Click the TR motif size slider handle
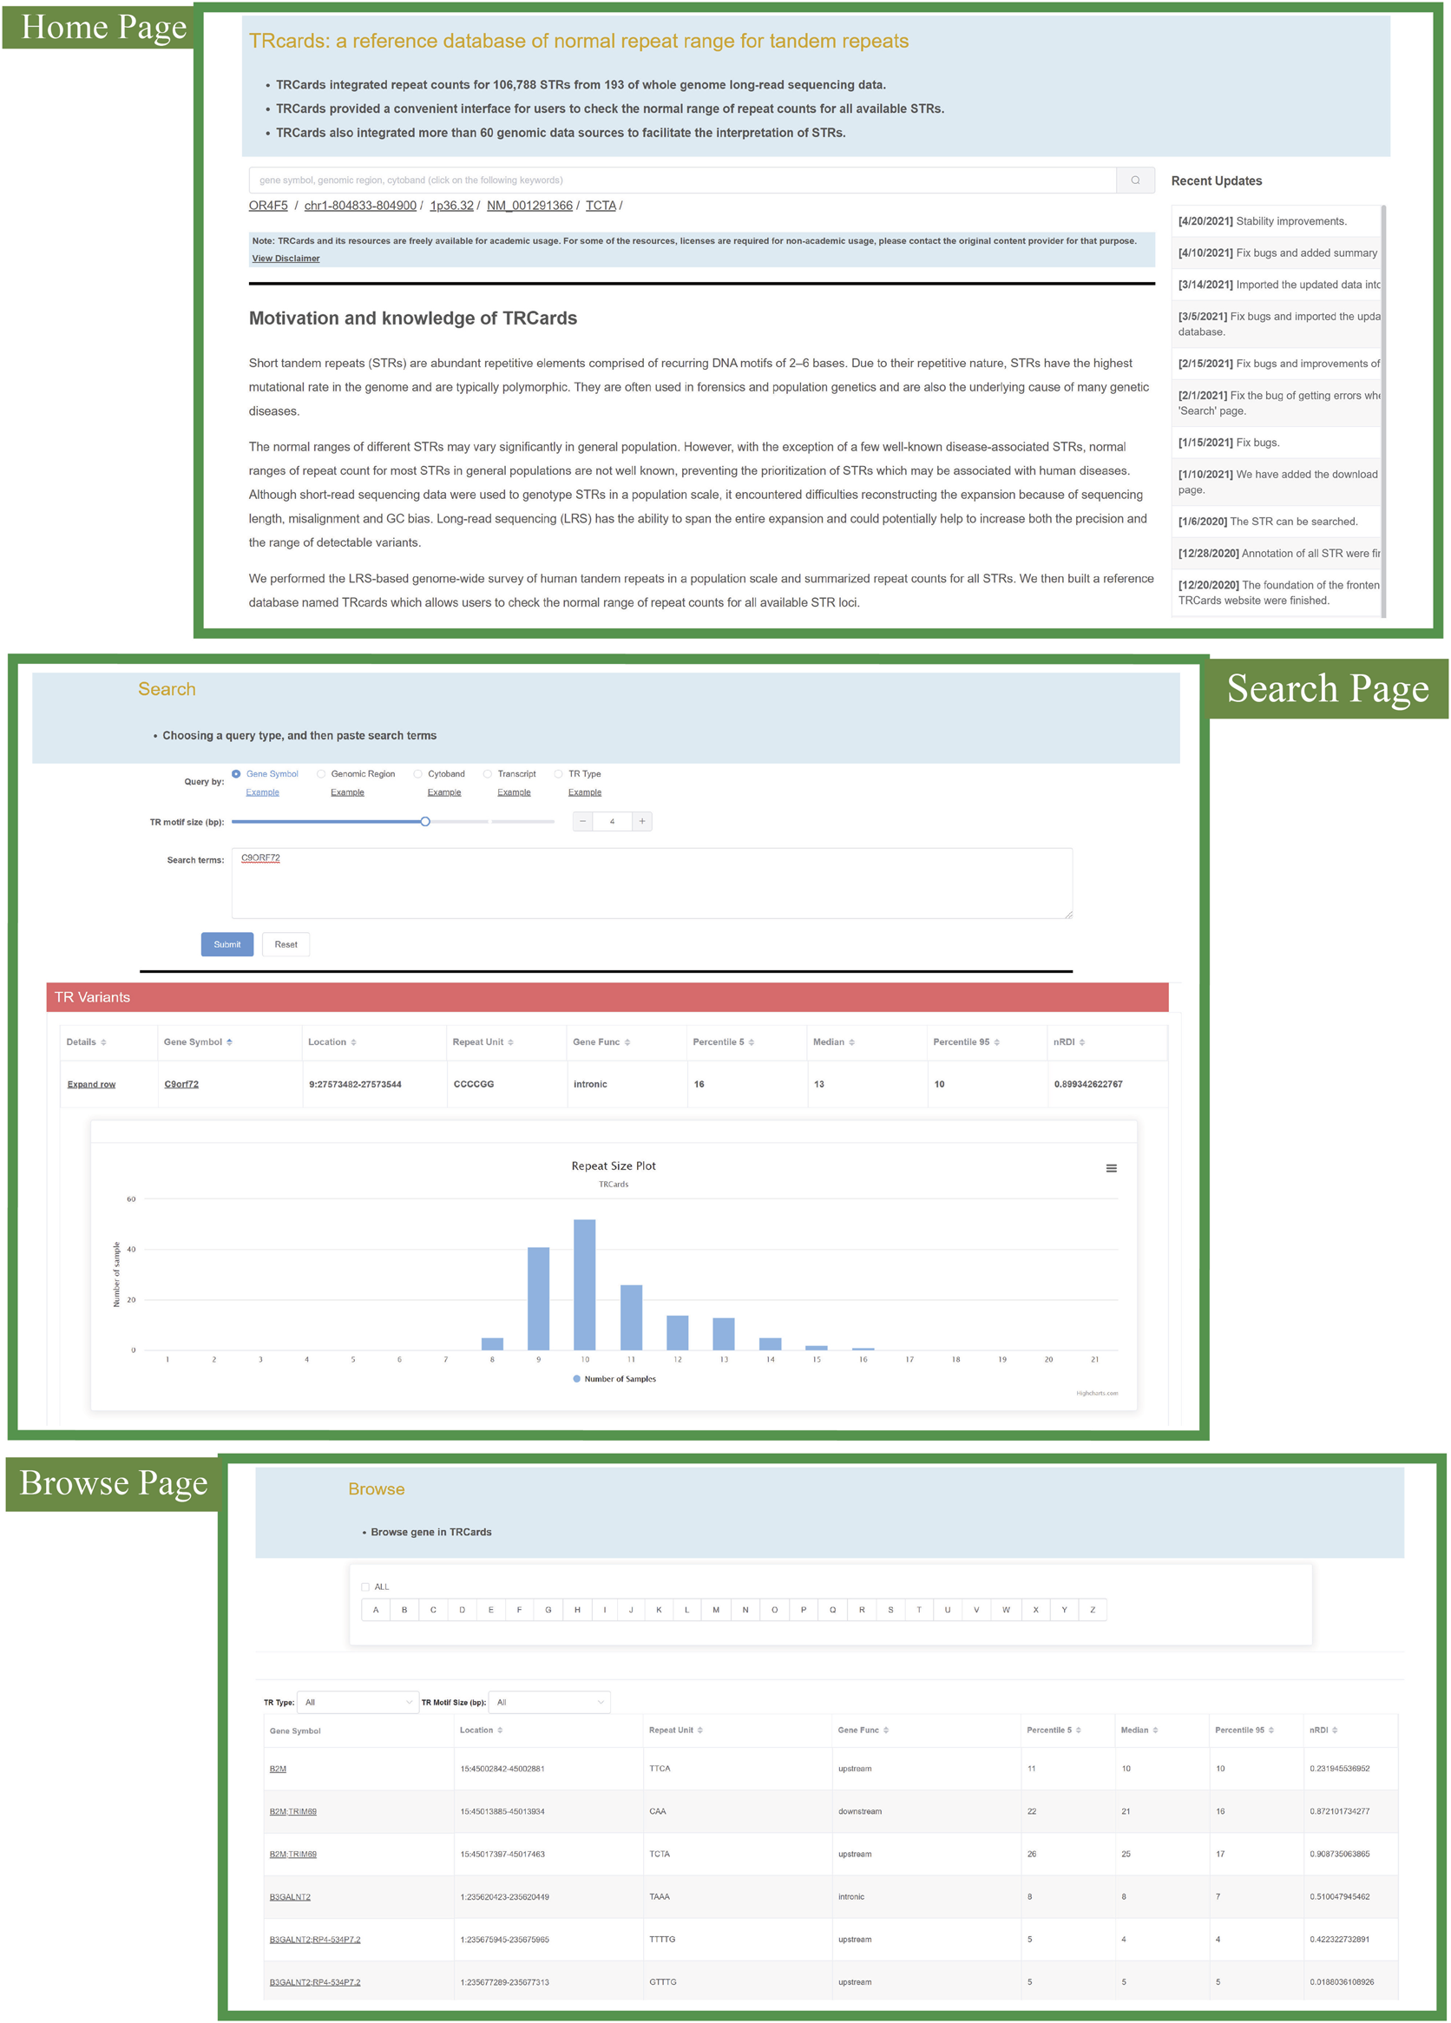Viewport: 1451px width, 2023px height. [x=425, y=821]
